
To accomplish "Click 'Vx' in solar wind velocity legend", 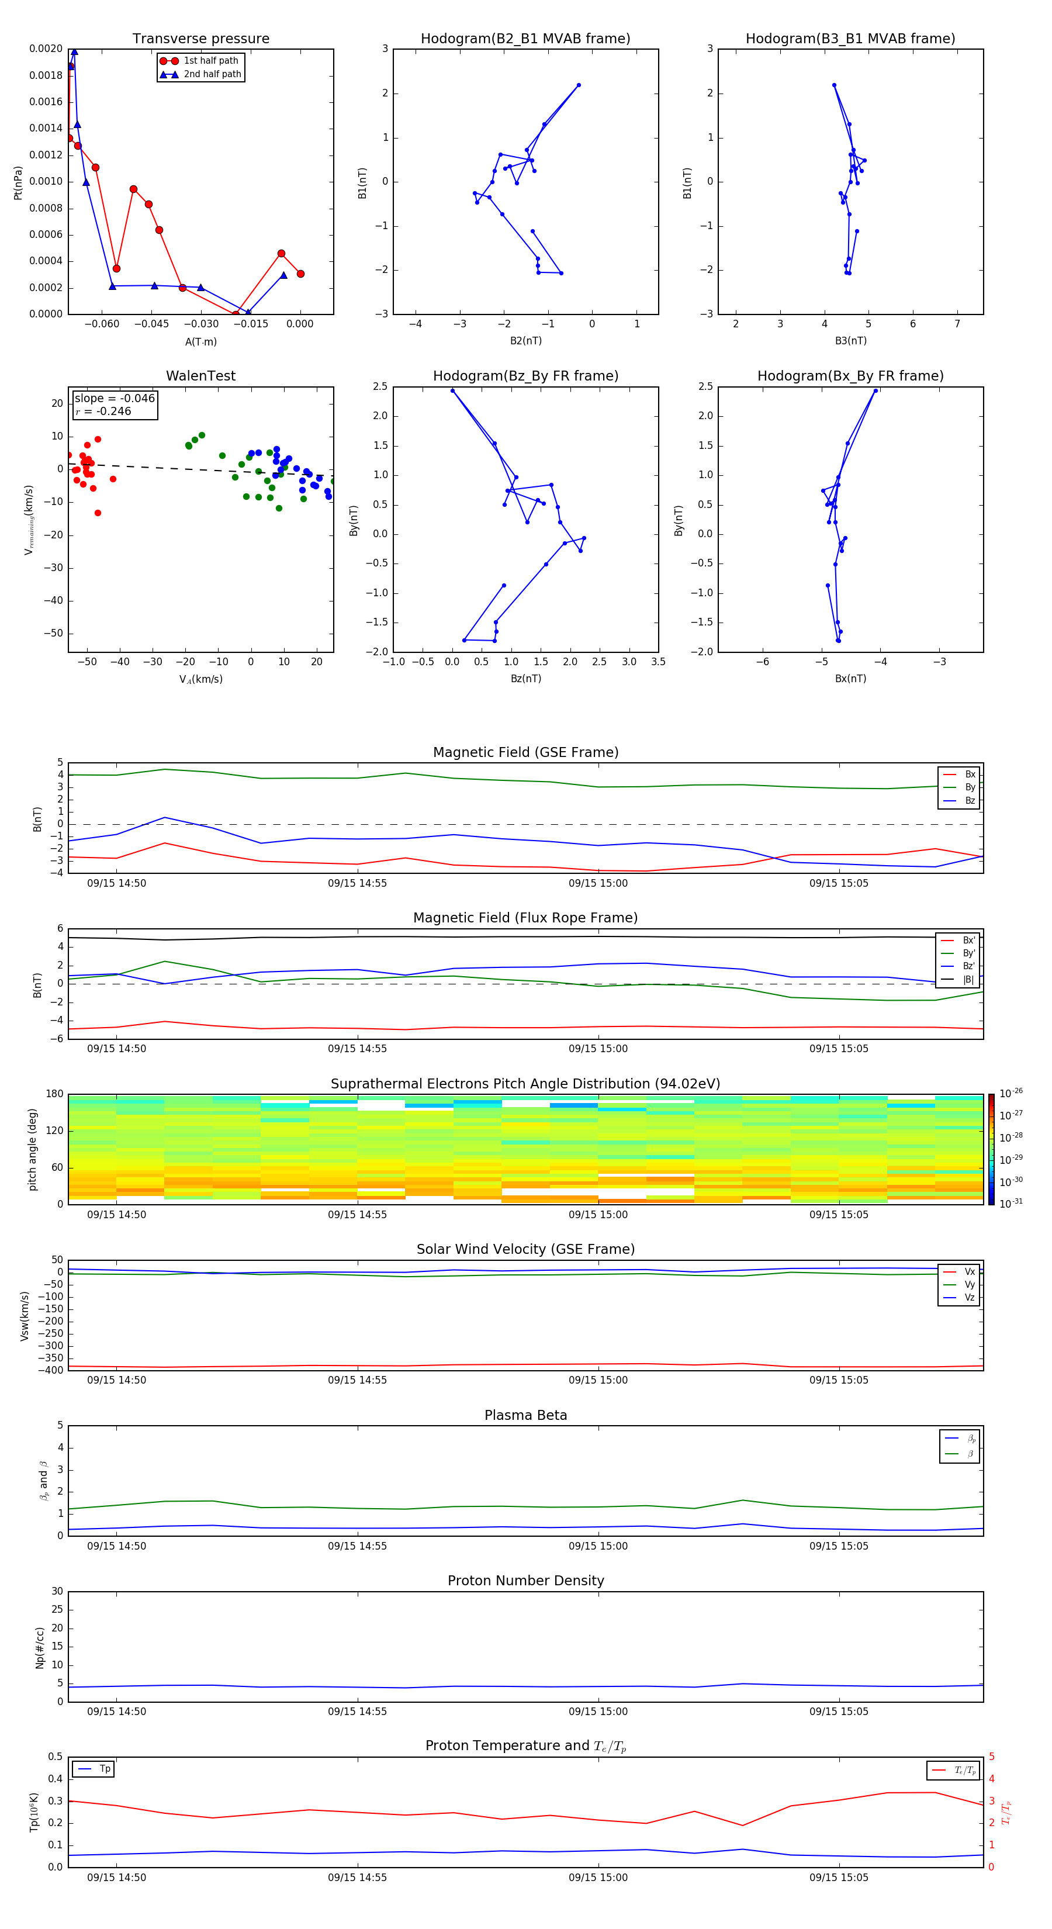I will coord(970,1271).
